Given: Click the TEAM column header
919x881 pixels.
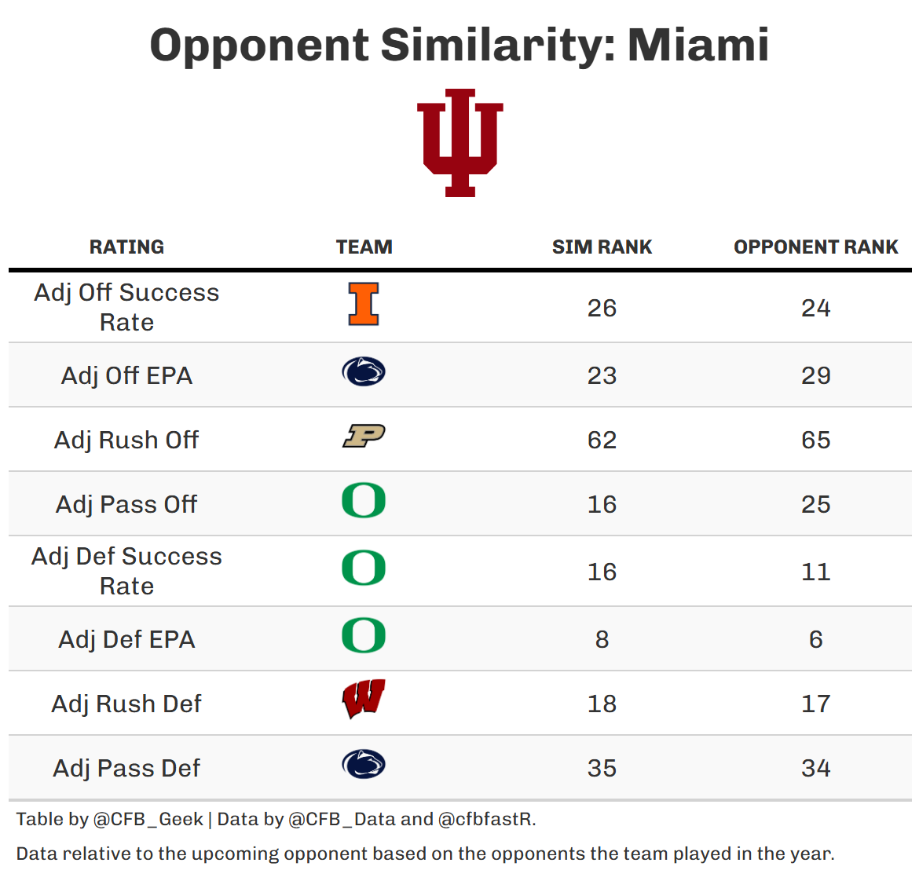Looking at the screenshot, I should (364, 247).
